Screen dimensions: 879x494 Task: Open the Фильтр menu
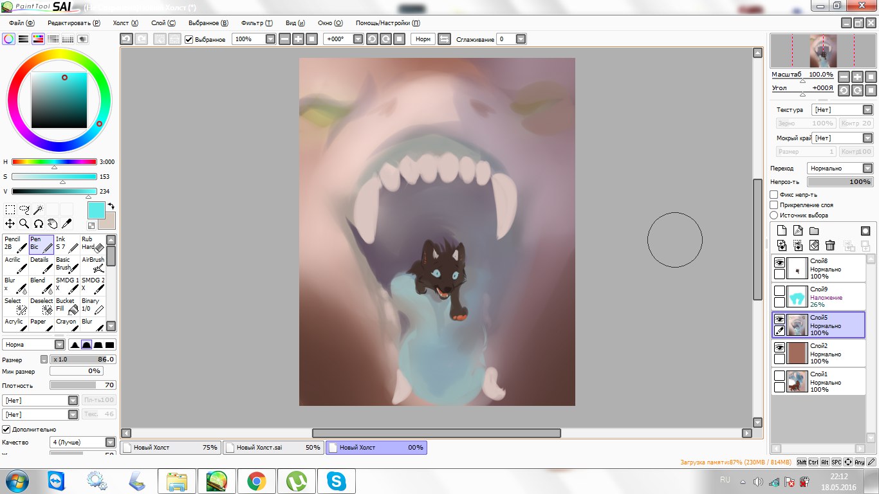click(x=257, y=23)
